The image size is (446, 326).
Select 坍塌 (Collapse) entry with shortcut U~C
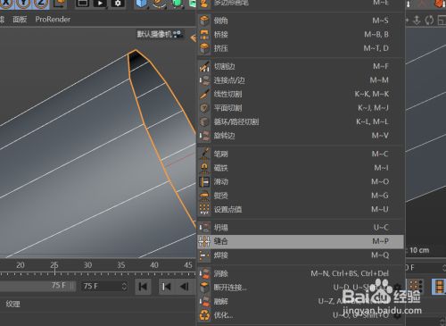pyautogui.click(x=301, y=228)
